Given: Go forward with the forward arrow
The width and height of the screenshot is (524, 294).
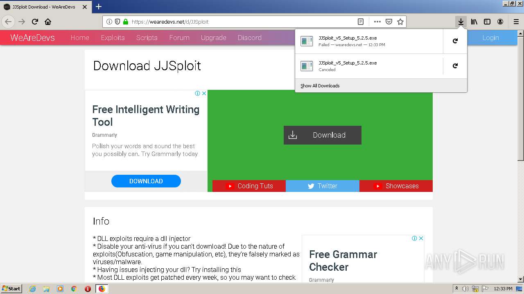Looking at the screenshot, I should 22,22.
